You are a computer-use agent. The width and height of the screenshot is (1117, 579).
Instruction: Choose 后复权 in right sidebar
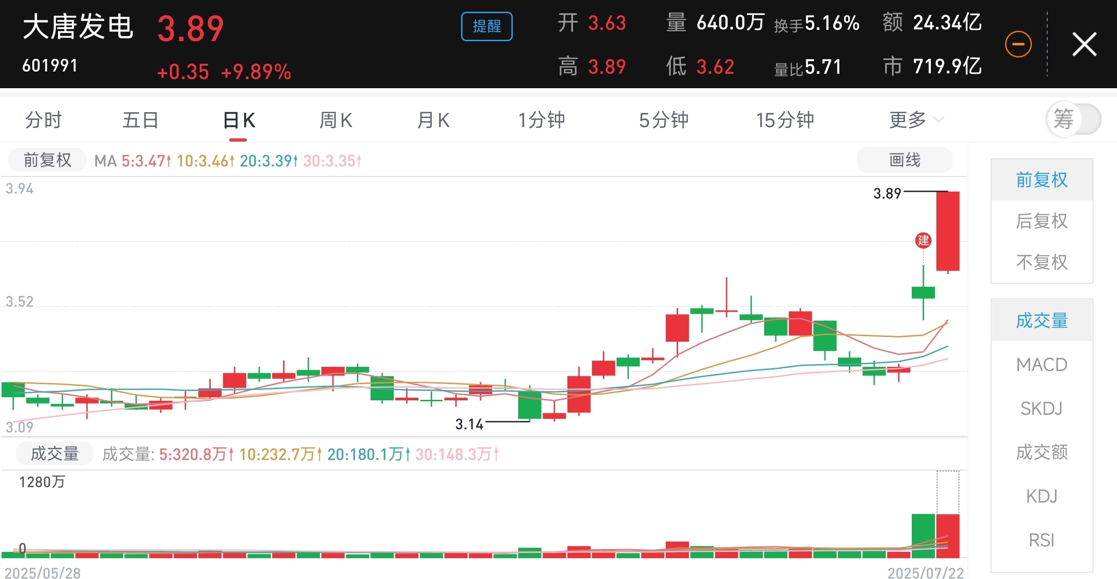[x=1042, y=221]
